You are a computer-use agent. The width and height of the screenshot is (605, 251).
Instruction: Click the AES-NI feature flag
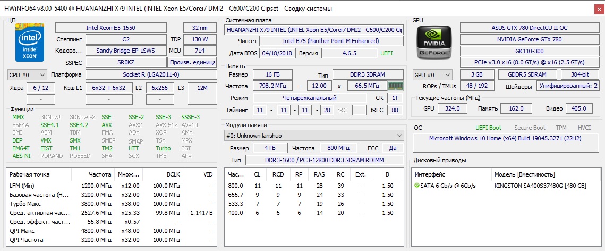[22, 156]
